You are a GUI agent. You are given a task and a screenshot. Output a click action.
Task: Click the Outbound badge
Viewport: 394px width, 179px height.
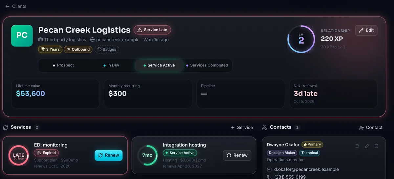click(x=78, y=49)
